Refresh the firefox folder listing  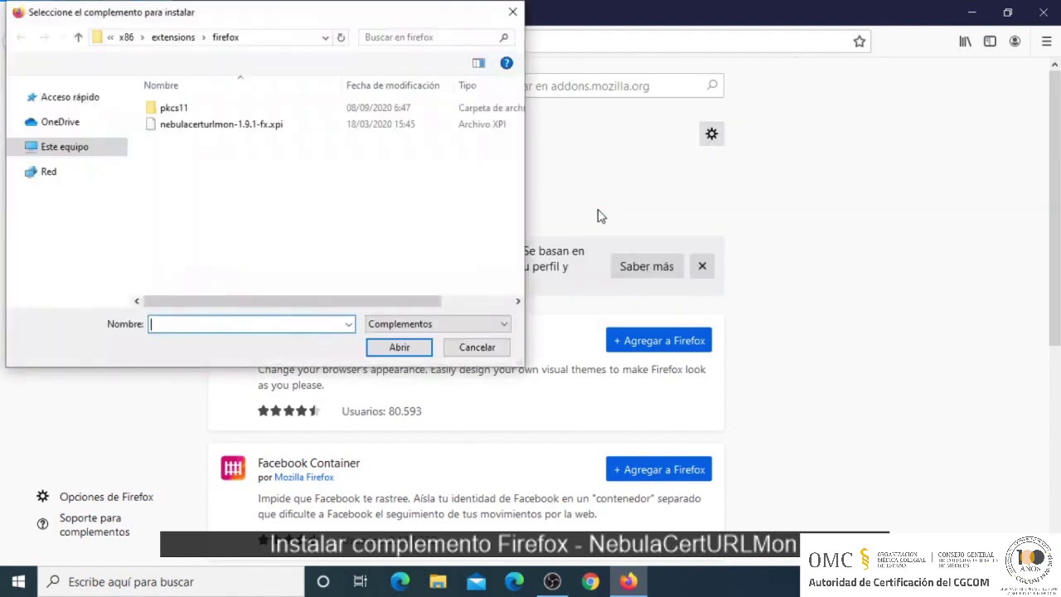pyautogui.click(x=341, y=37)
